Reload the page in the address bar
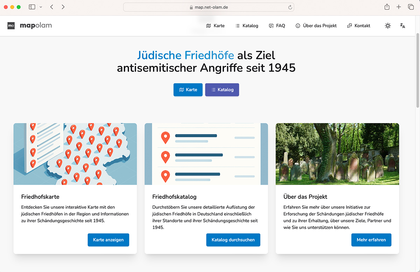The image size is (420, 272). coord(290,7)
